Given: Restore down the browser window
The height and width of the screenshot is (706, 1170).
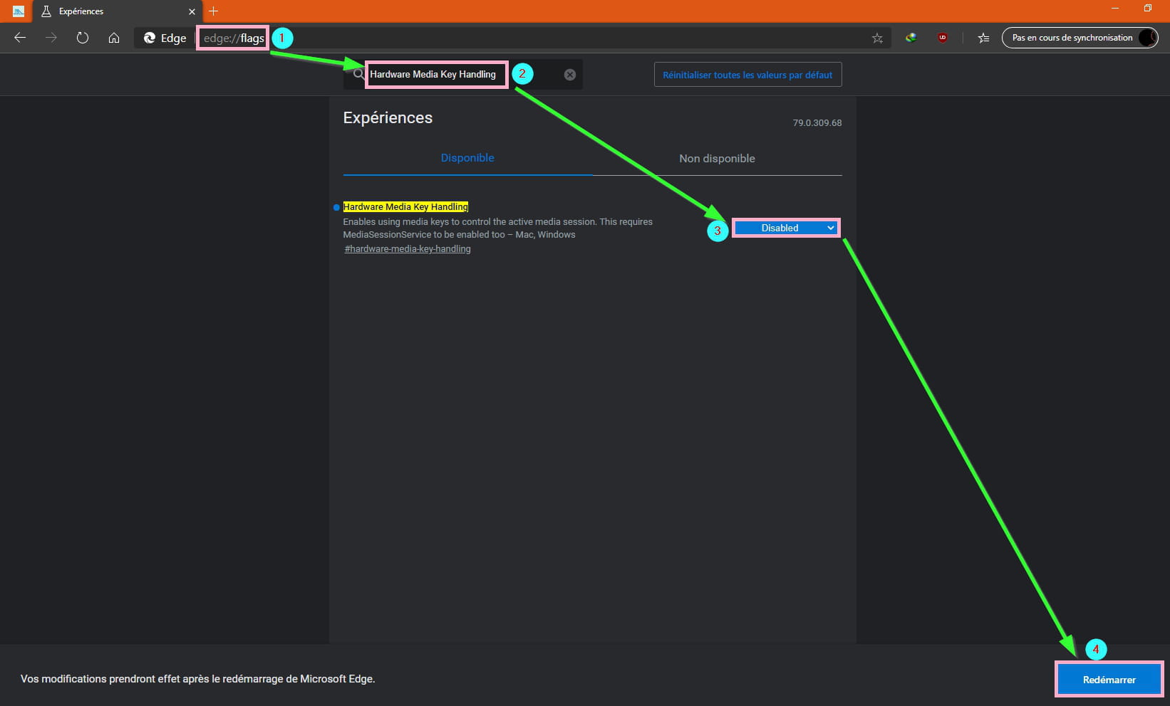Looking at the screenshot, I should [1148, 9].
